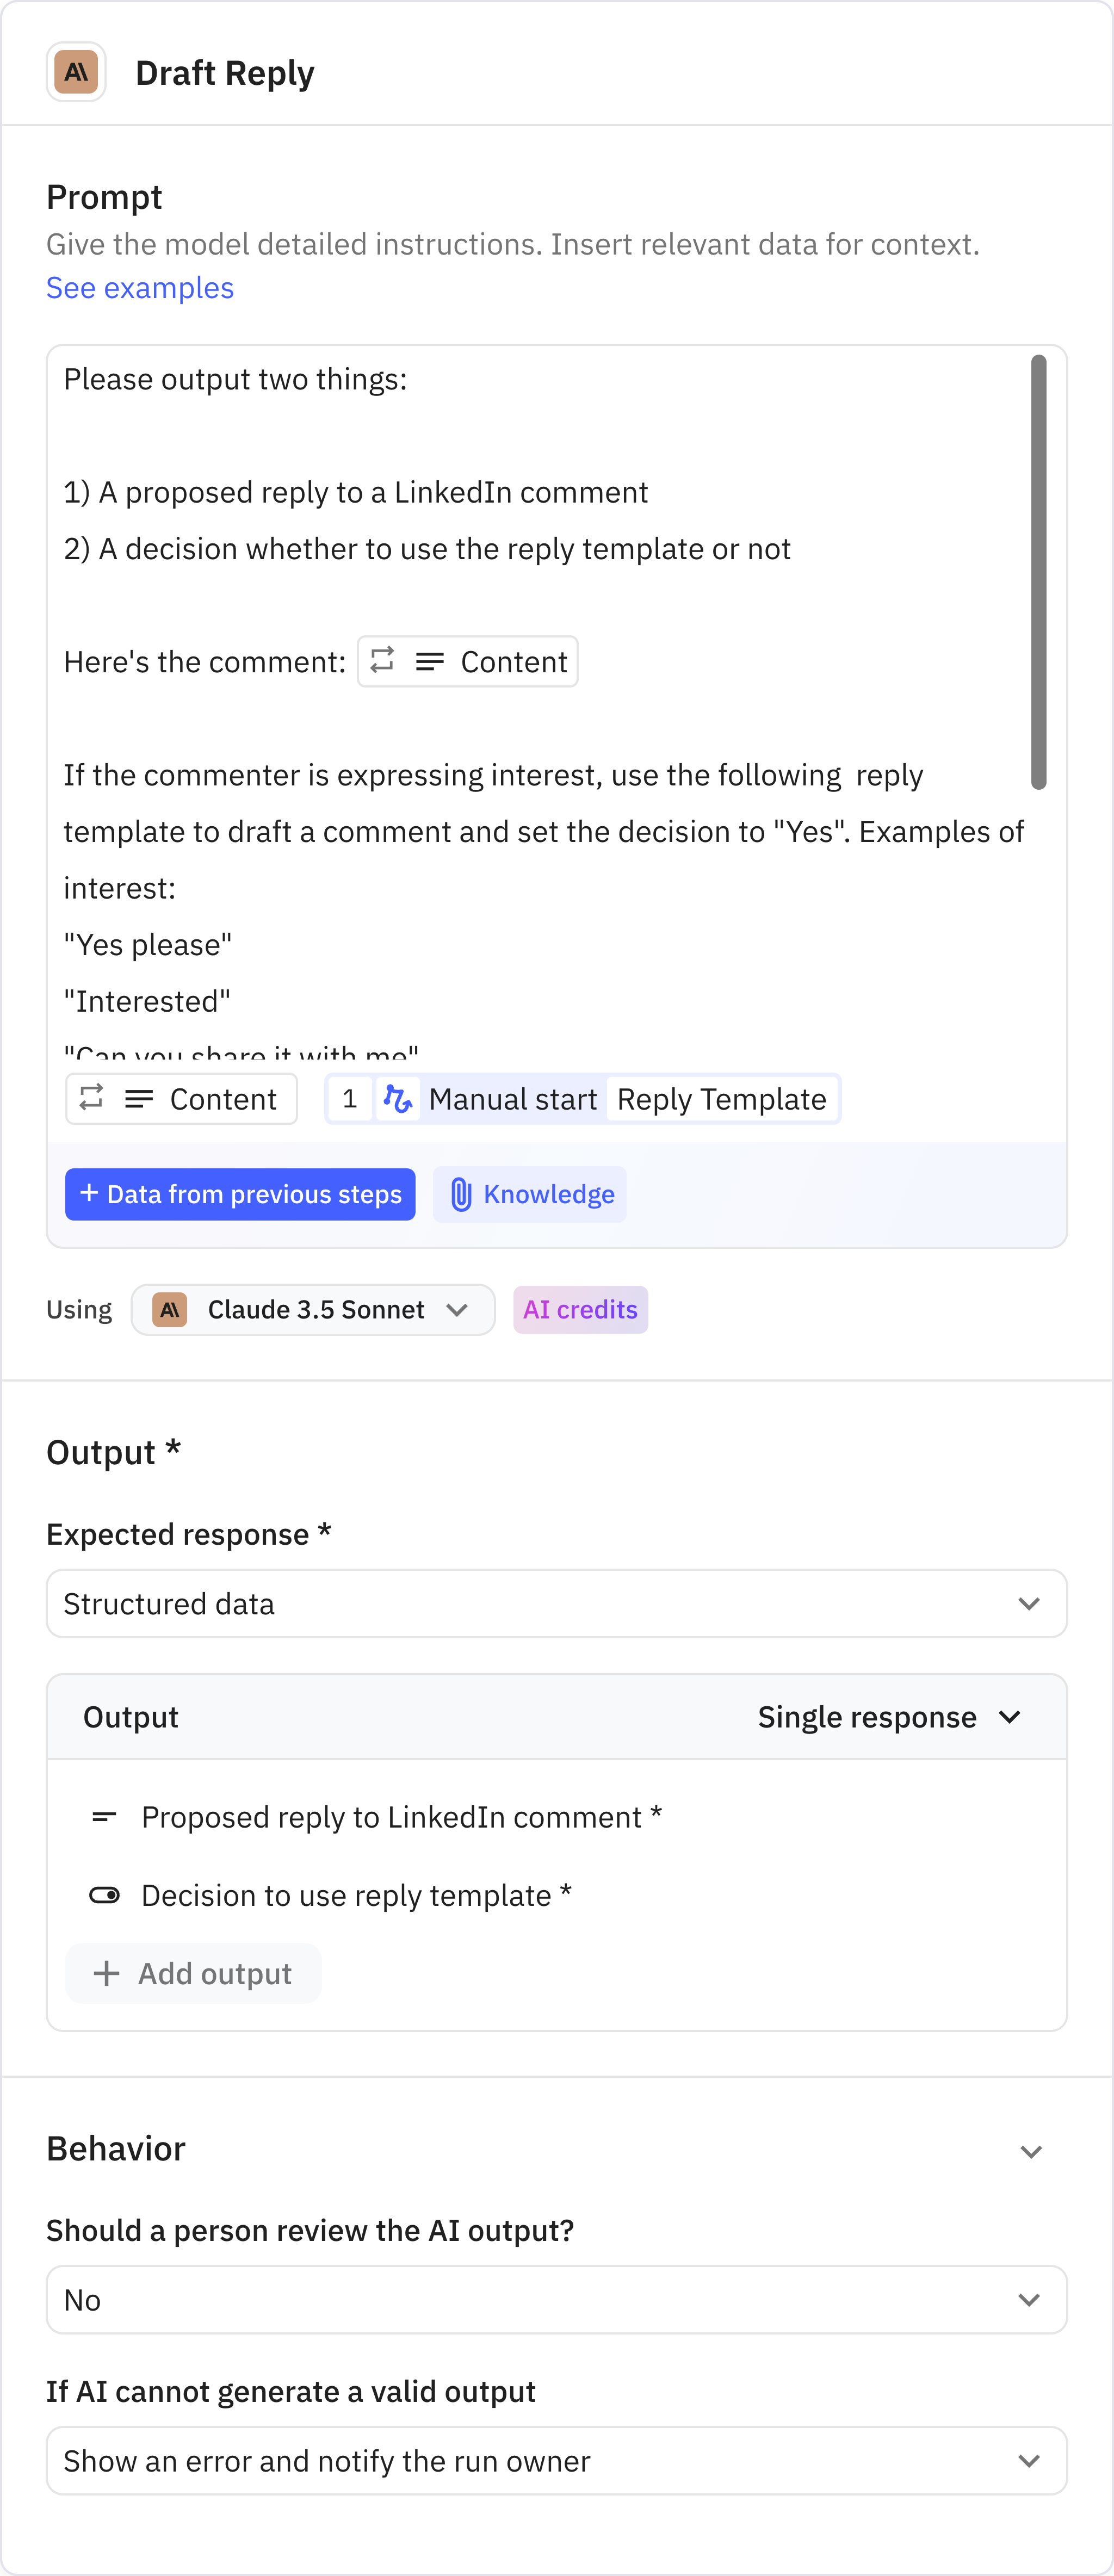1114x2576 pixels.
Task: Click into the prompt text area
Action: pyautogui.click(x=540, y=440)
